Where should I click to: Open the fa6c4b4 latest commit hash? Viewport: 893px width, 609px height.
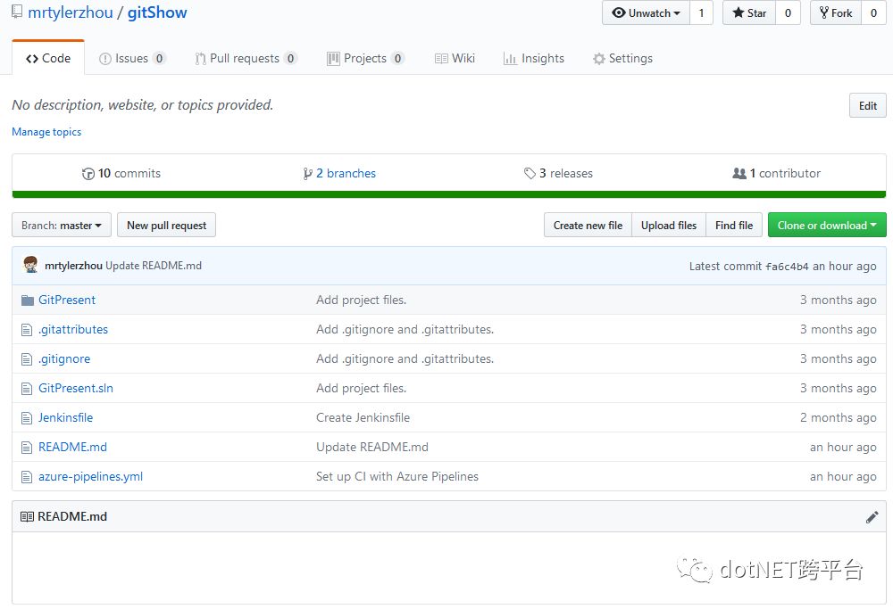pos(787,266)
